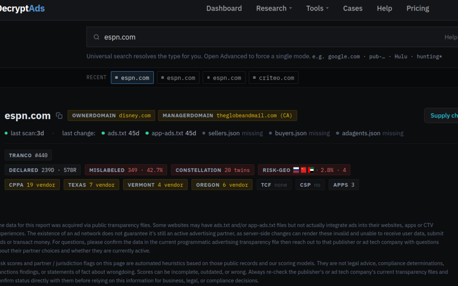Open the MISLABELED 349 badge
The image size is (458, 286).
[x=126, y=170]
